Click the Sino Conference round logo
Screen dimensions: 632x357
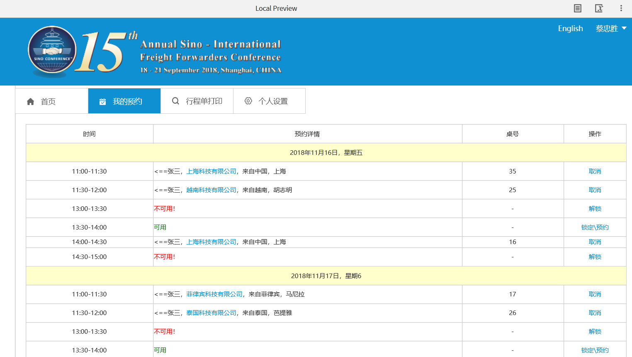click(x=52, y=50)
